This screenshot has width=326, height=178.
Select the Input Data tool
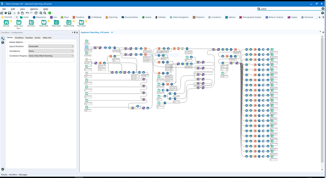(x=44, y=22)
